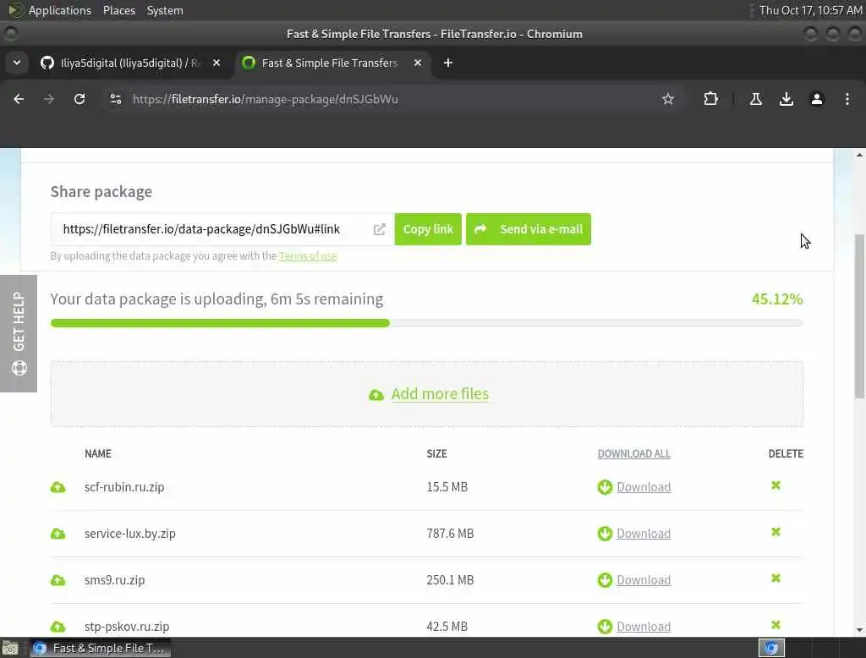This screenshot has width=866, height=658.
Task: Click cloud icon beside stp-pskov.ru.zip
Action: [x=58, y=627]
